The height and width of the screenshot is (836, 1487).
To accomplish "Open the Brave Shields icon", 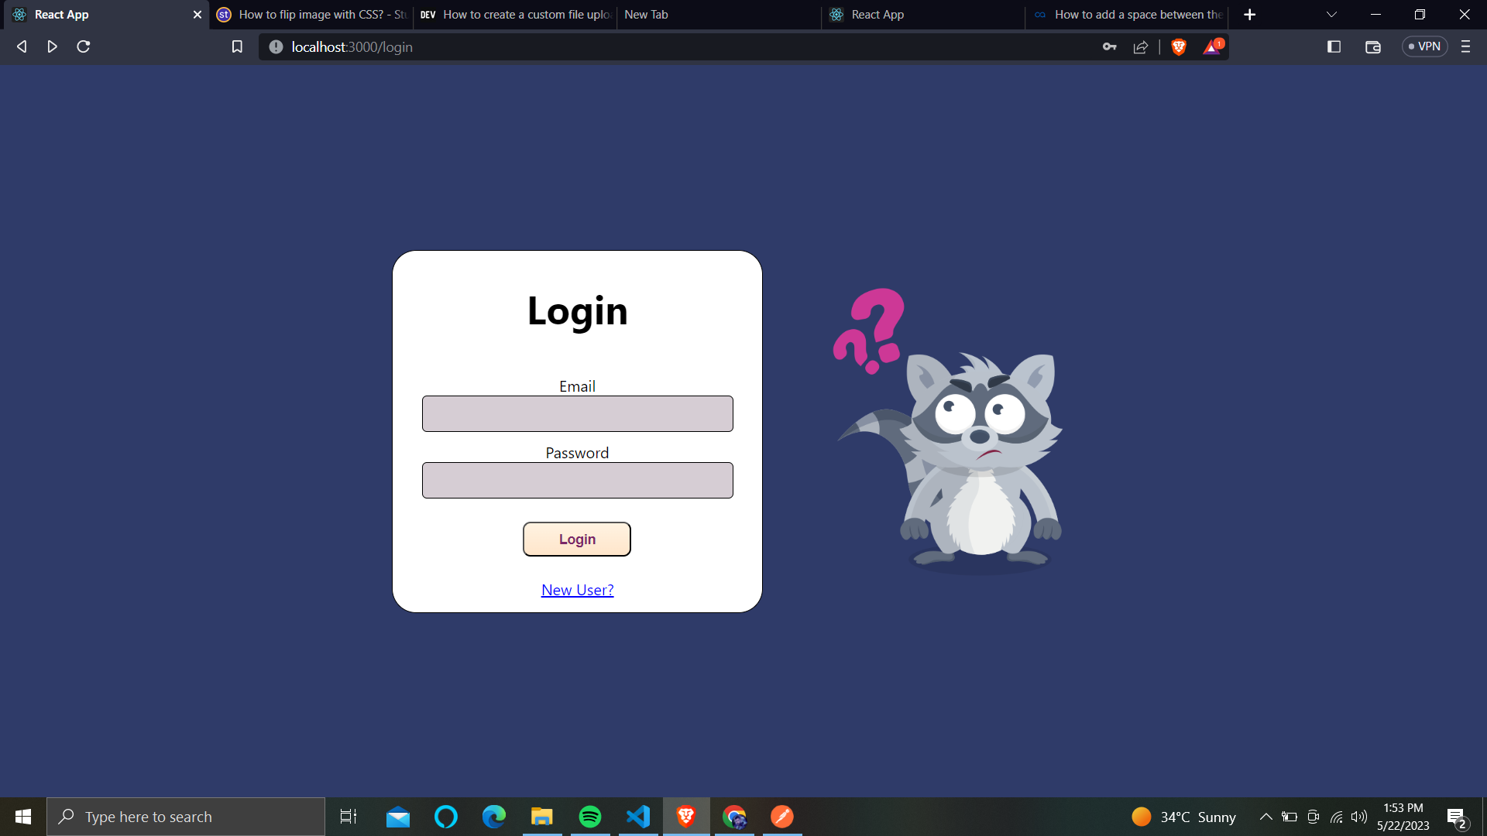I will tap(1178, 46).
